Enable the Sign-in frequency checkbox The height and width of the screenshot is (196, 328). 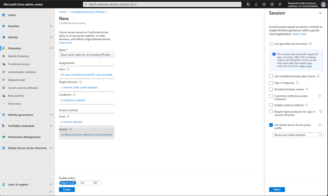tap(271, 83)
